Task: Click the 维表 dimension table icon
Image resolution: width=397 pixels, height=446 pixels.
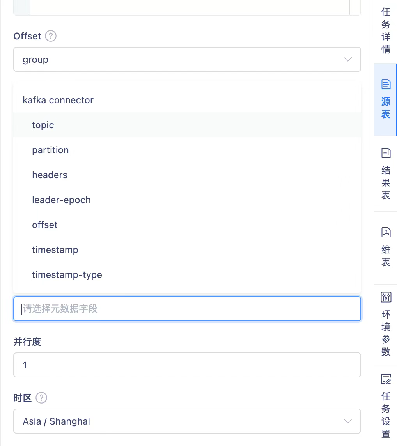Action: (386, 232)
